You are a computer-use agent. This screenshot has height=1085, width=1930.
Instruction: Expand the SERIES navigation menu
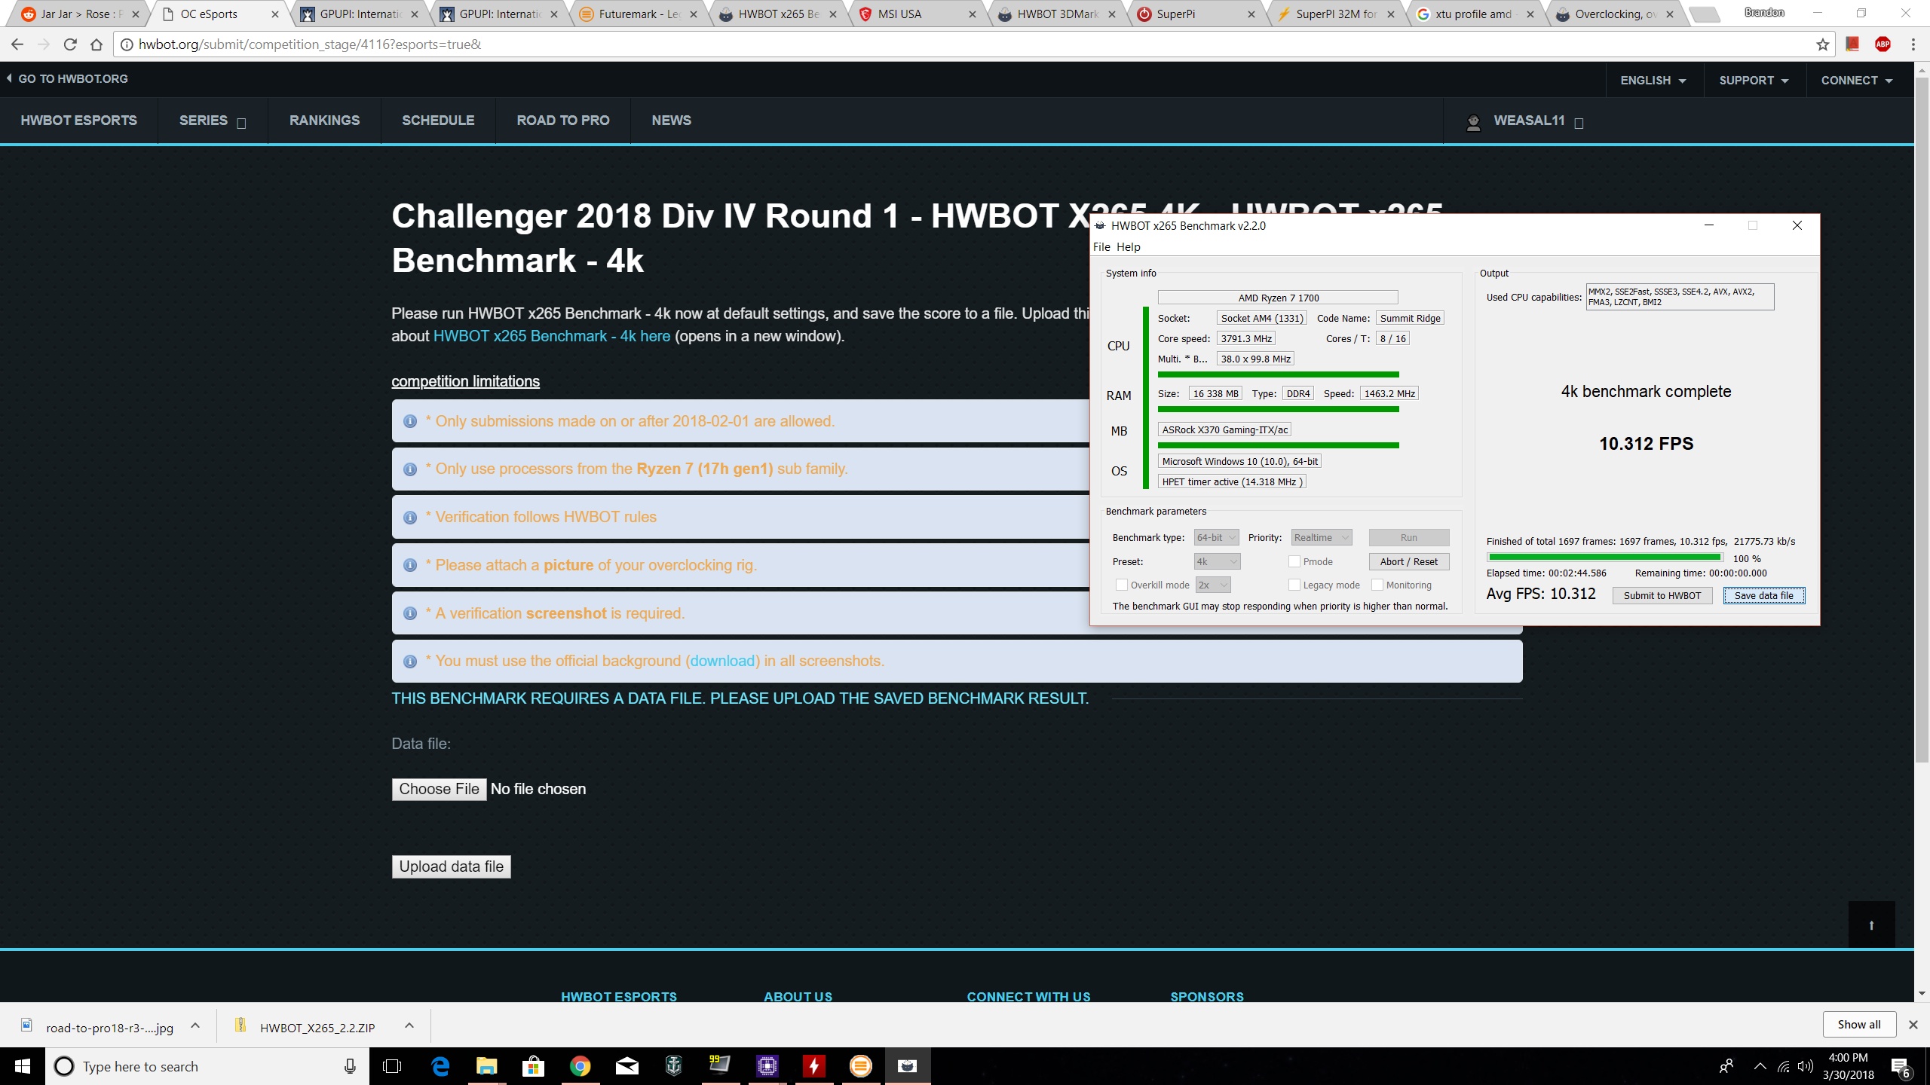213,121
